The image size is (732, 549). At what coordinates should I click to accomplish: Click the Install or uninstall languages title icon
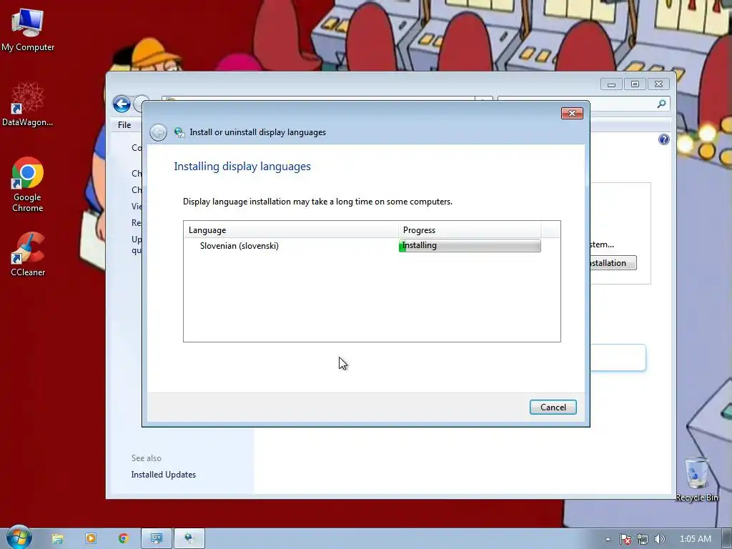tap(179, 132)
